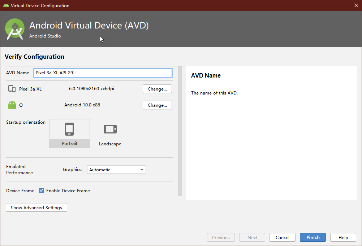Screen dimensions: 362x246
Task: Cancel the AVD configuration
Action: pos(283,237)
